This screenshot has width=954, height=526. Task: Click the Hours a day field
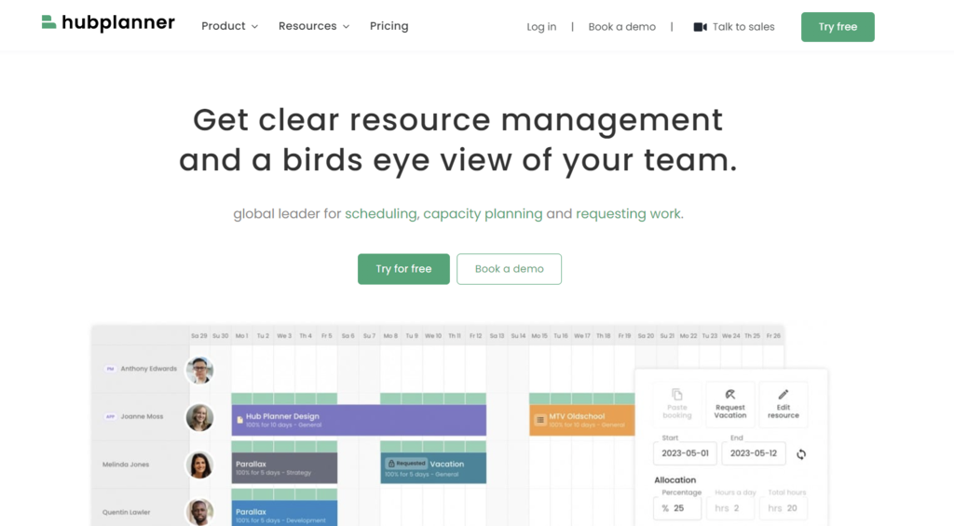(x=730, y=508)
